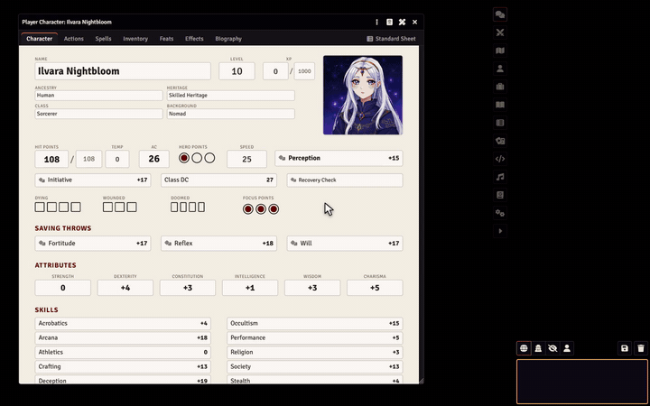Clear chat log with the trash icon

click(x=641, y=348)
